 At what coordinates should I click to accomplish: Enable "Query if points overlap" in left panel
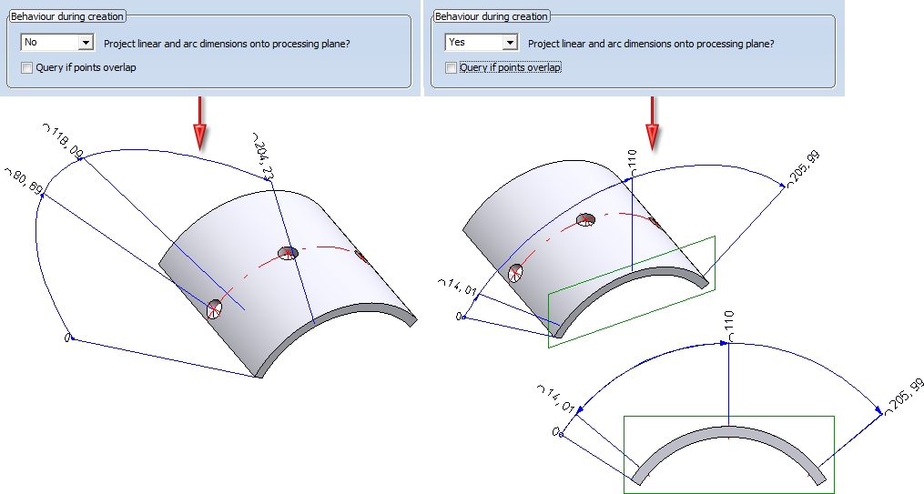(26, 67)
